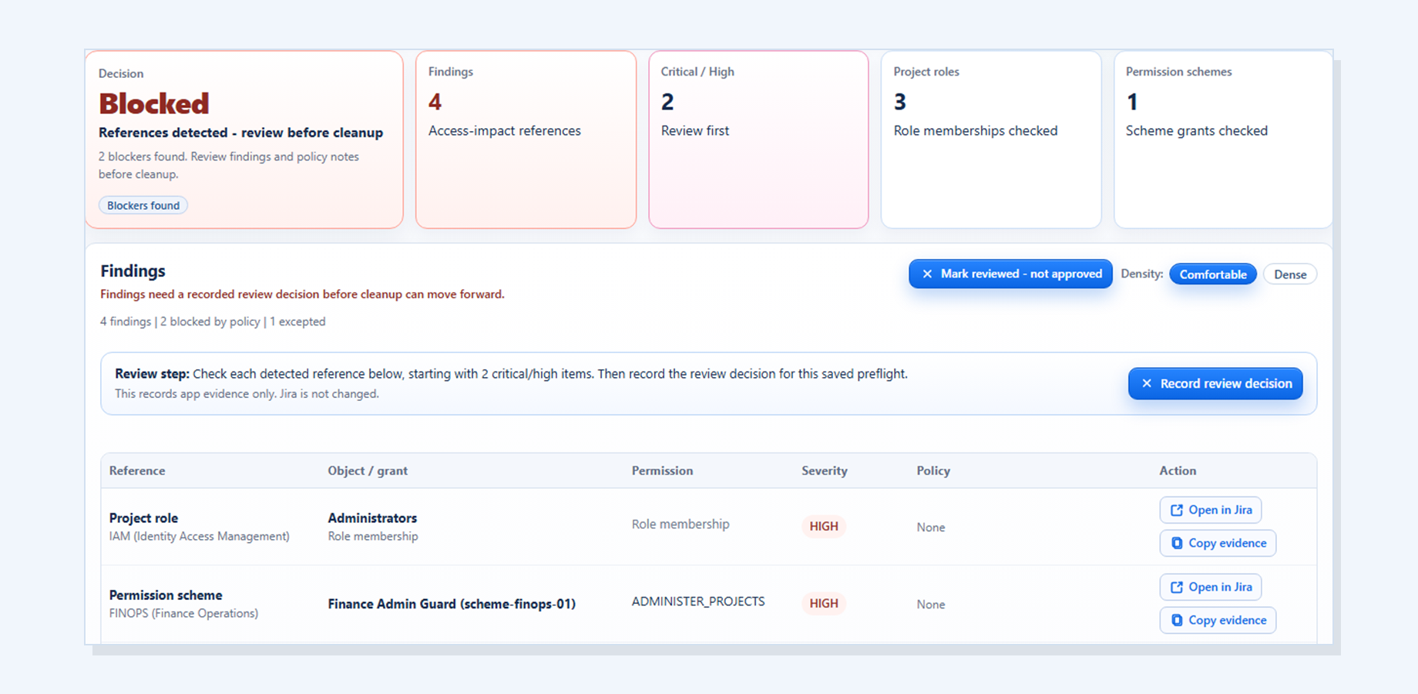This screenshot has width=1418, height=694.
Task: Click the X icon inside Record review decision
Action: (x=1147, y=383)
